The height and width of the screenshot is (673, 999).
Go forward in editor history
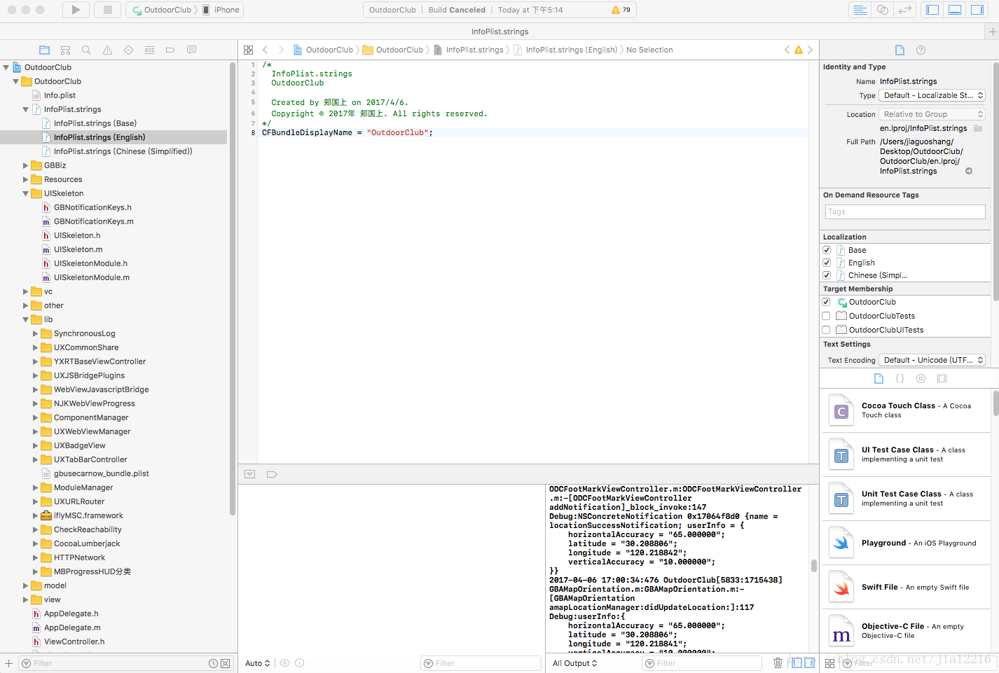tap(281, 50)
